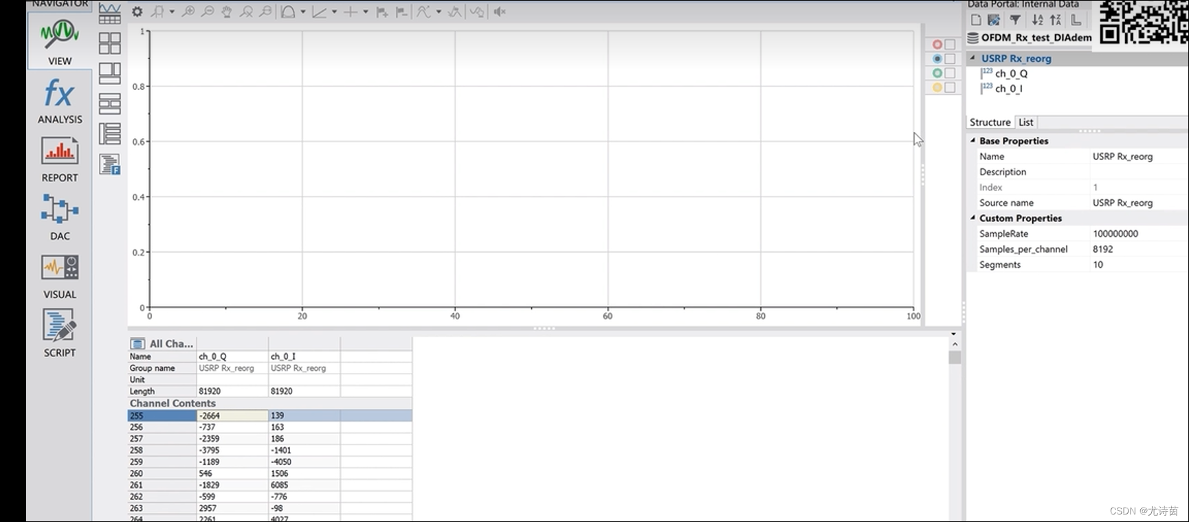Open the curve cursor mode dropdown arrow
This screenshot has height=522, width=1189.
click(438, 12)
